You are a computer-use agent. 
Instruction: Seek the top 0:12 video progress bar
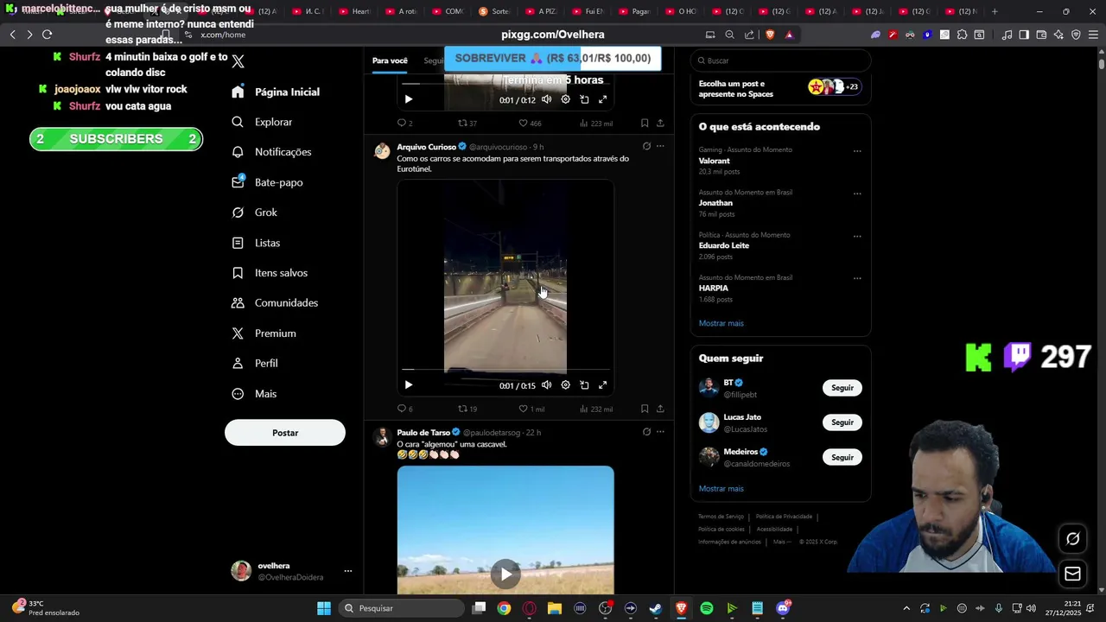(505, 84)
